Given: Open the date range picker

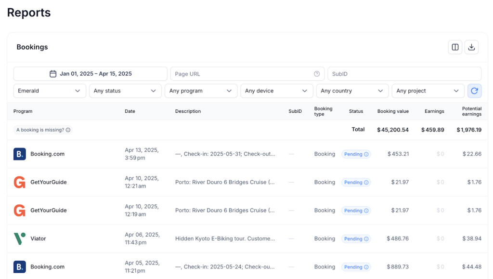Looking at the screenshot, I should (91, 74).
